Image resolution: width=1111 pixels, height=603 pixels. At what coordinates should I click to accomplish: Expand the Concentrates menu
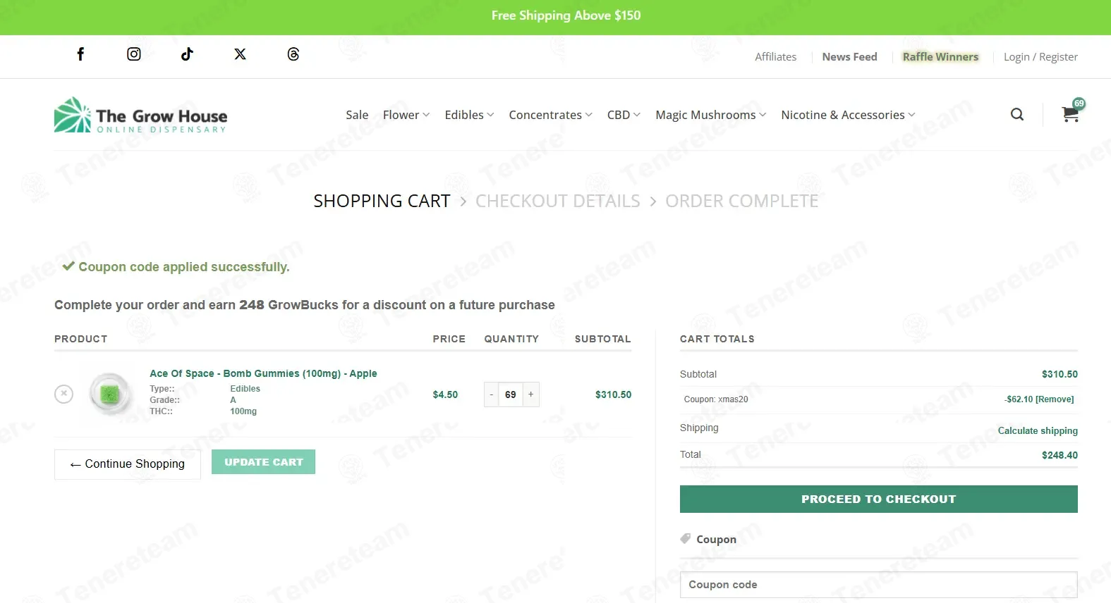pos(550,115)
